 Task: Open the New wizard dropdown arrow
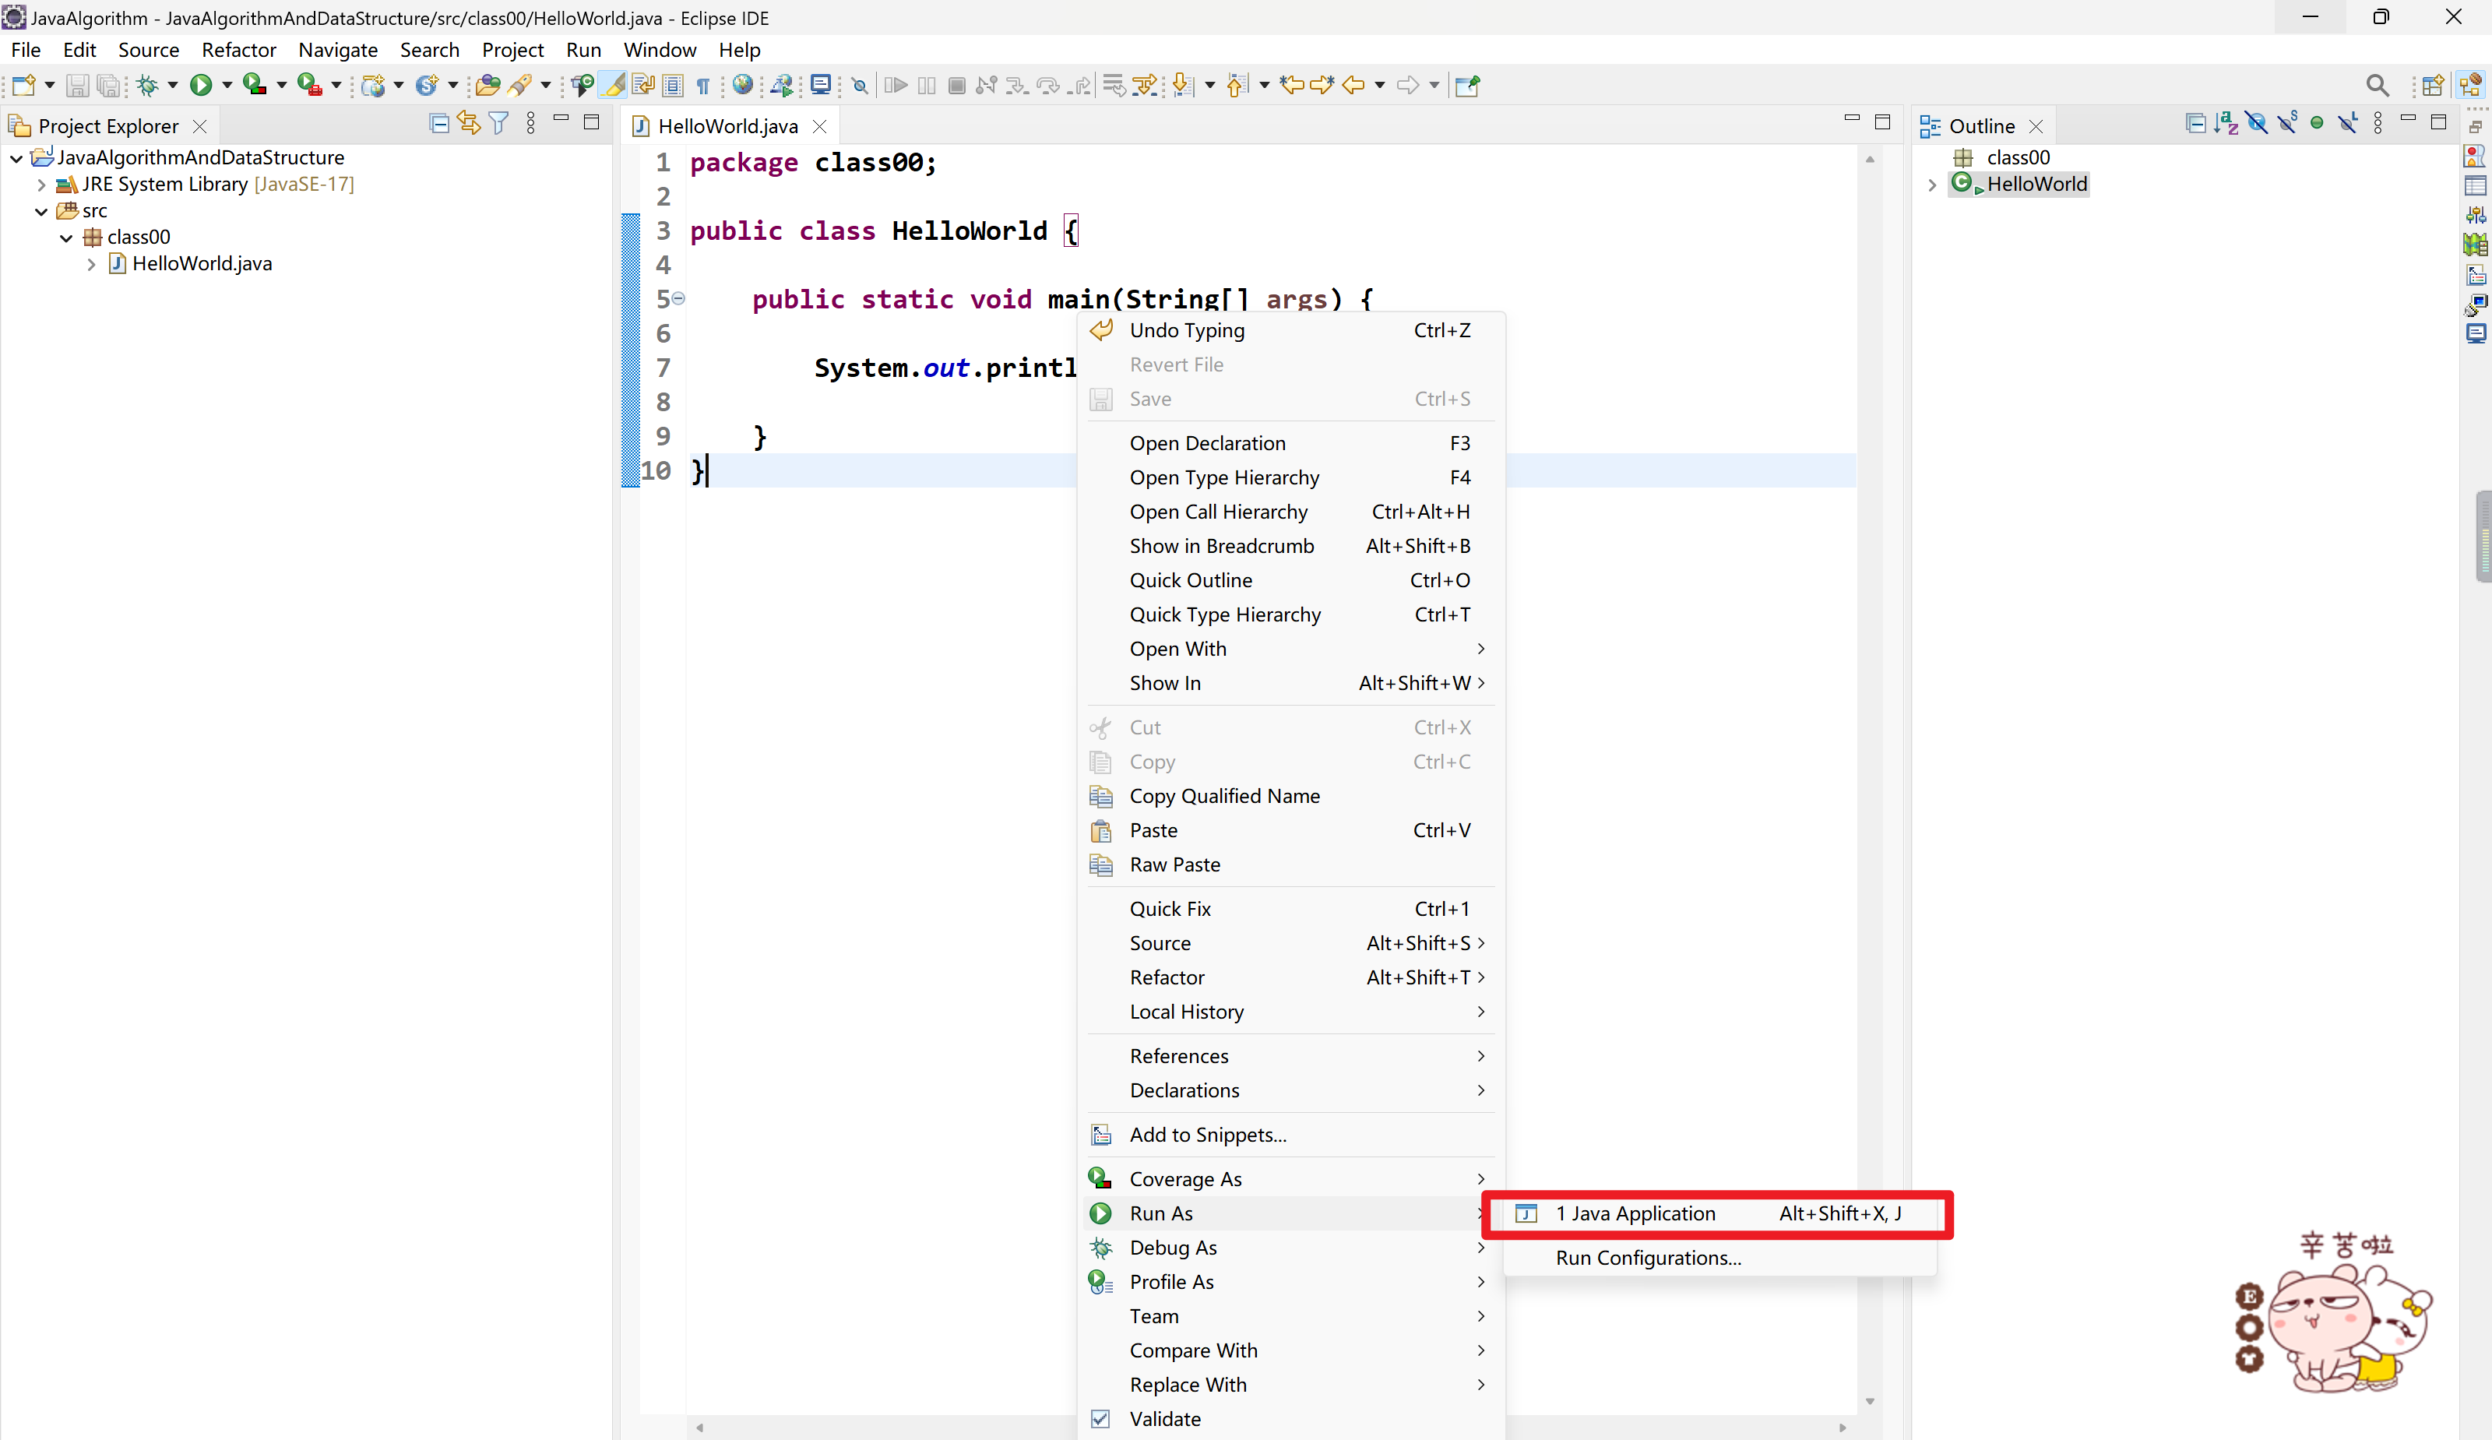click(49, 86)
